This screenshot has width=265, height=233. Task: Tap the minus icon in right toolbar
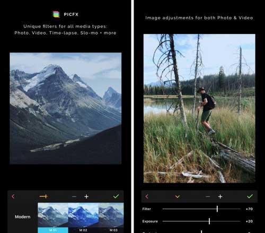click(208, 196)
